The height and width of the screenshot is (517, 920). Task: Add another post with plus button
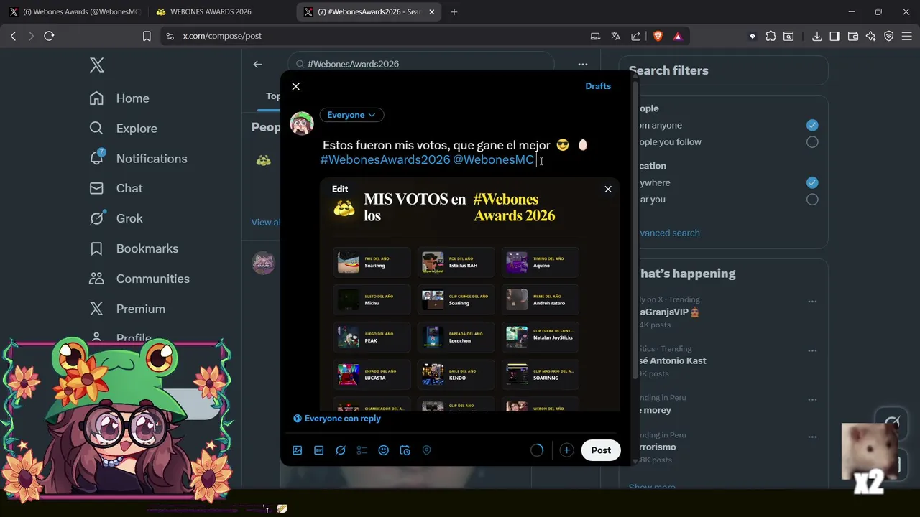[x=566, y=450]
